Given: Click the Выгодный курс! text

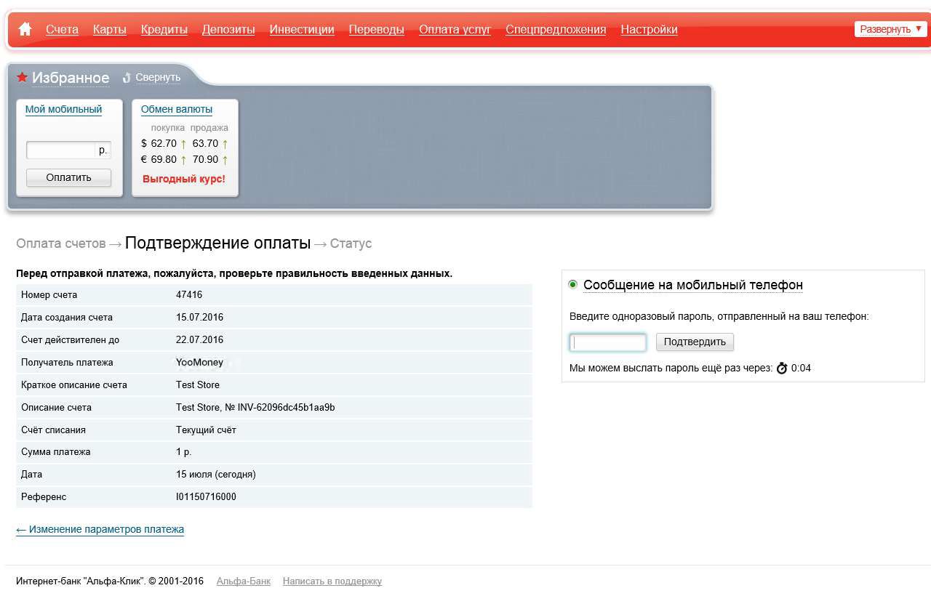Looking at the screenshot, I should (x=184, y=179).
